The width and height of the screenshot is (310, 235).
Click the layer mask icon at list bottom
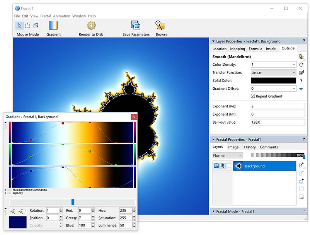click(x=301, y=197)
